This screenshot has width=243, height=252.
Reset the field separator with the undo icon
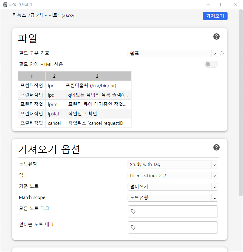222,53
